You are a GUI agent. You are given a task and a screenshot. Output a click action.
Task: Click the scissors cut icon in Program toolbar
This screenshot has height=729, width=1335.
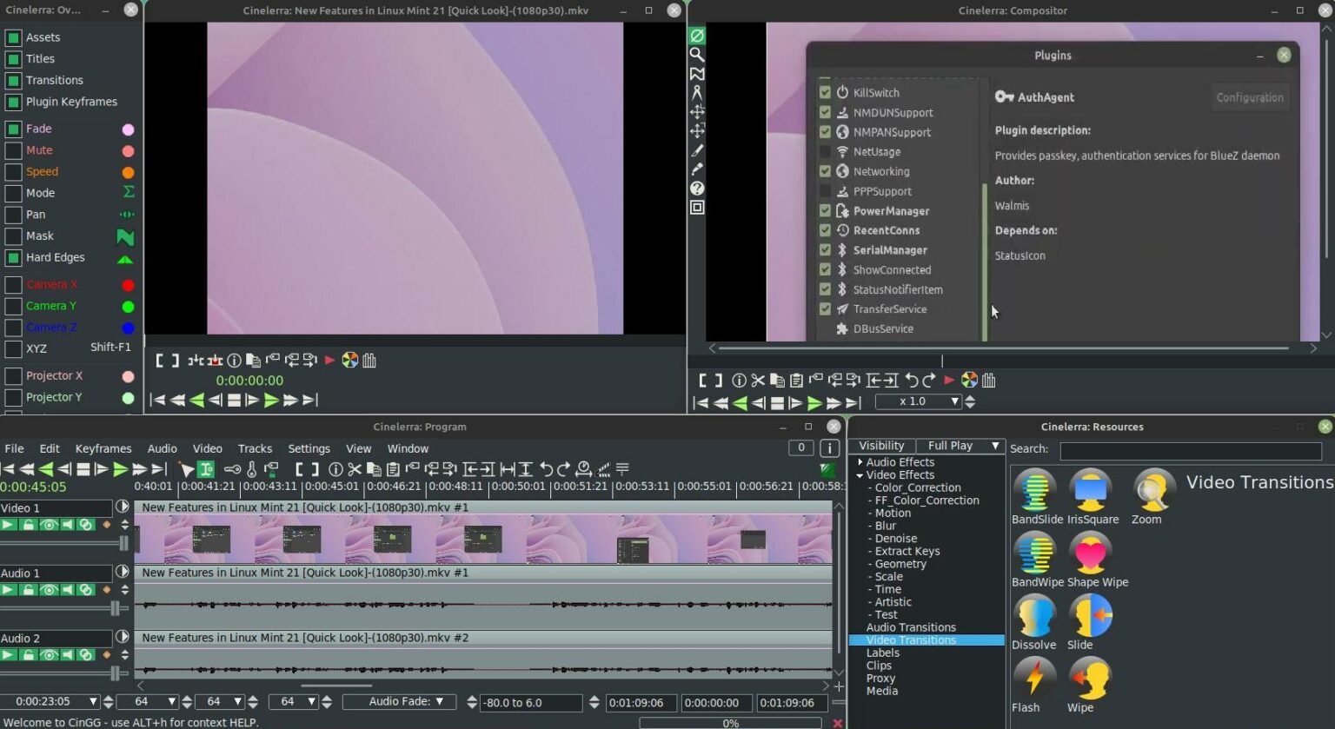[355, 469]
